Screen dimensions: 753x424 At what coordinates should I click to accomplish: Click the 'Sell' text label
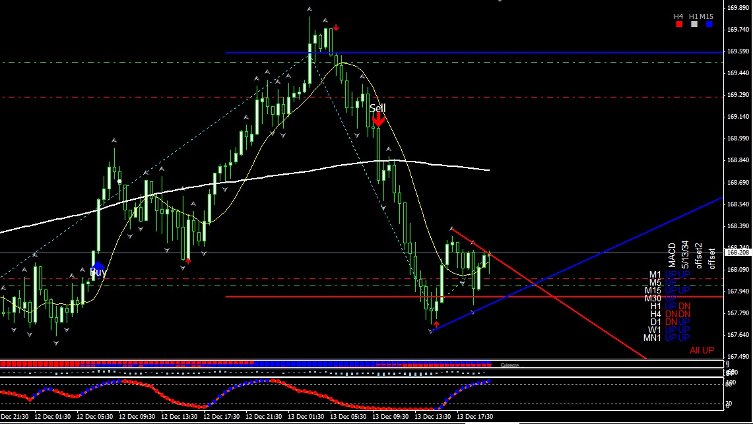tap(377, 108)
